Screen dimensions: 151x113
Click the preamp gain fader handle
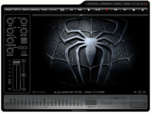pos(17,63)
